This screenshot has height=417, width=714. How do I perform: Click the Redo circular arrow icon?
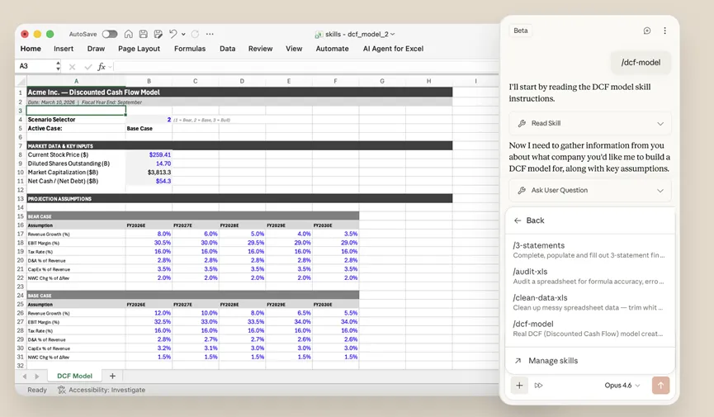(195, 34)
